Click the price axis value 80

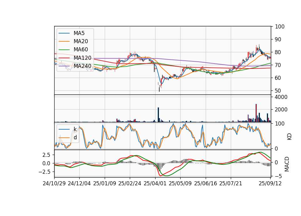point(278,52)
